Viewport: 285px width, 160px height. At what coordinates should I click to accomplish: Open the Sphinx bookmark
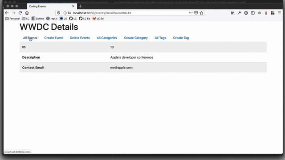[38, 19]
